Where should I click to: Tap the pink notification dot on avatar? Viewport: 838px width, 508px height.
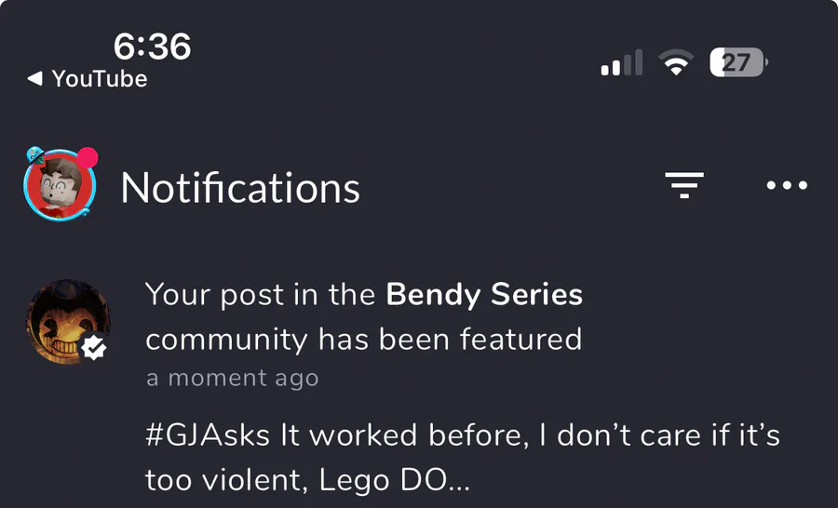point(88,157)
